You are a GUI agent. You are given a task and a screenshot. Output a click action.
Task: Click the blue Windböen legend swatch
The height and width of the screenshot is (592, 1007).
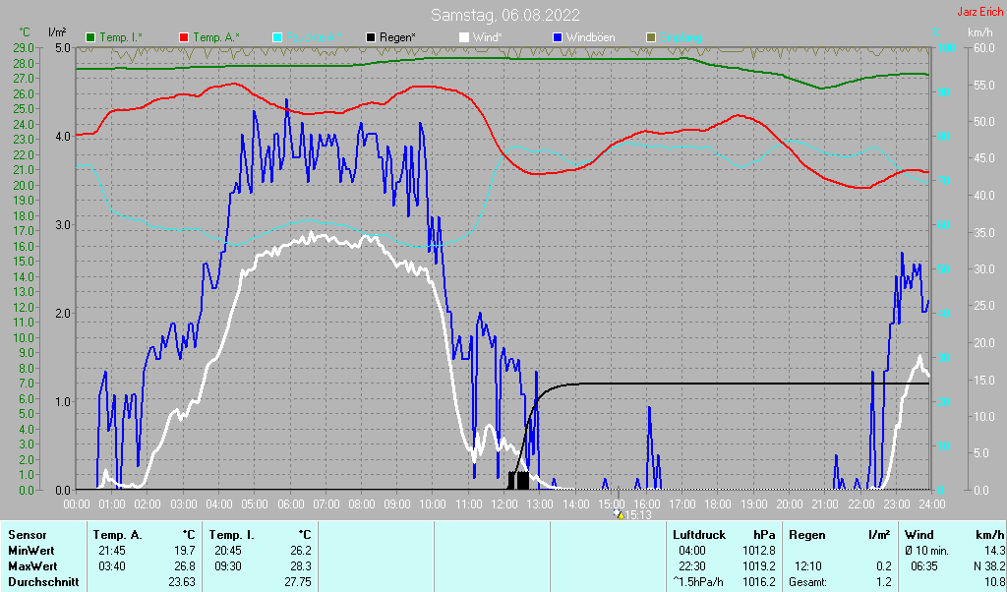558,37
